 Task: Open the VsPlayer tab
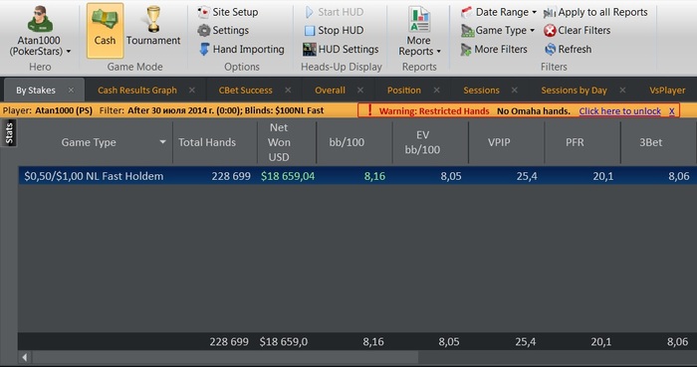click(667, 91)
